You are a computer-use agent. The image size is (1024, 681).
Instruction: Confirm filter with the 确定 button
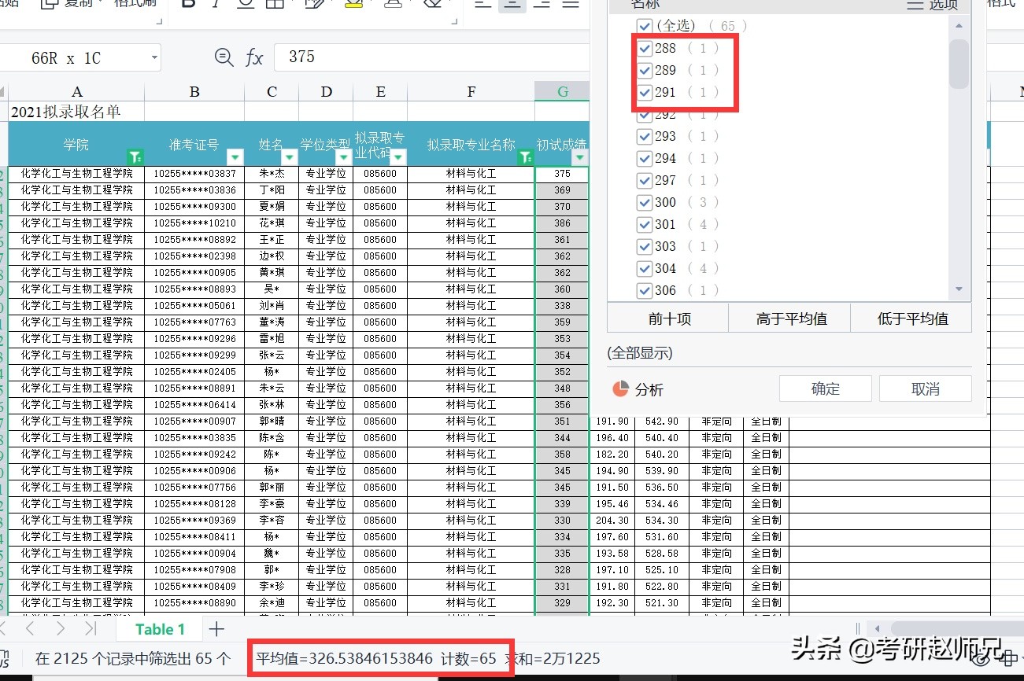pos(825,388)
